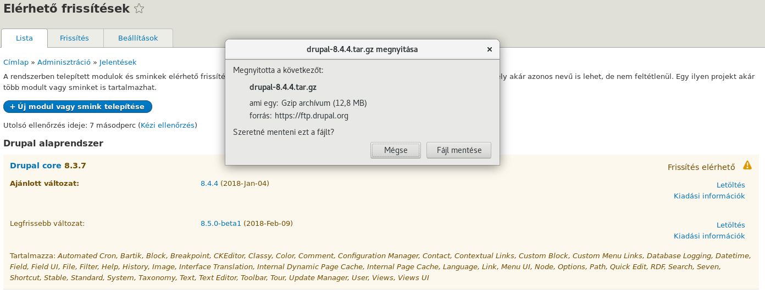Follow the Adminisztráció breadcrumb link
This screenshot has height=290, width=765.
tap(65, 62)
